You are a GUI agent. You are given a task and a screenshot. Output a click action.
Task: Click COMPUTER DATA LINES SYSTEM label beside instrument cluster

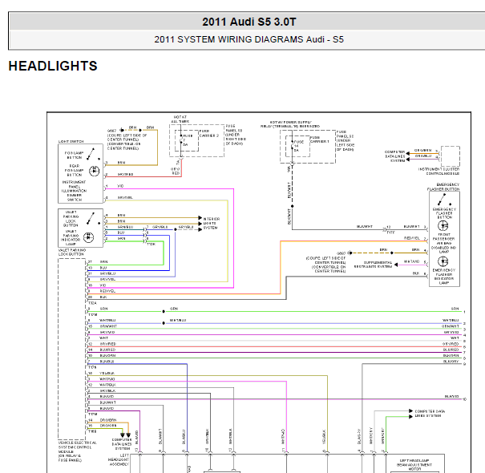pos(394,156)
